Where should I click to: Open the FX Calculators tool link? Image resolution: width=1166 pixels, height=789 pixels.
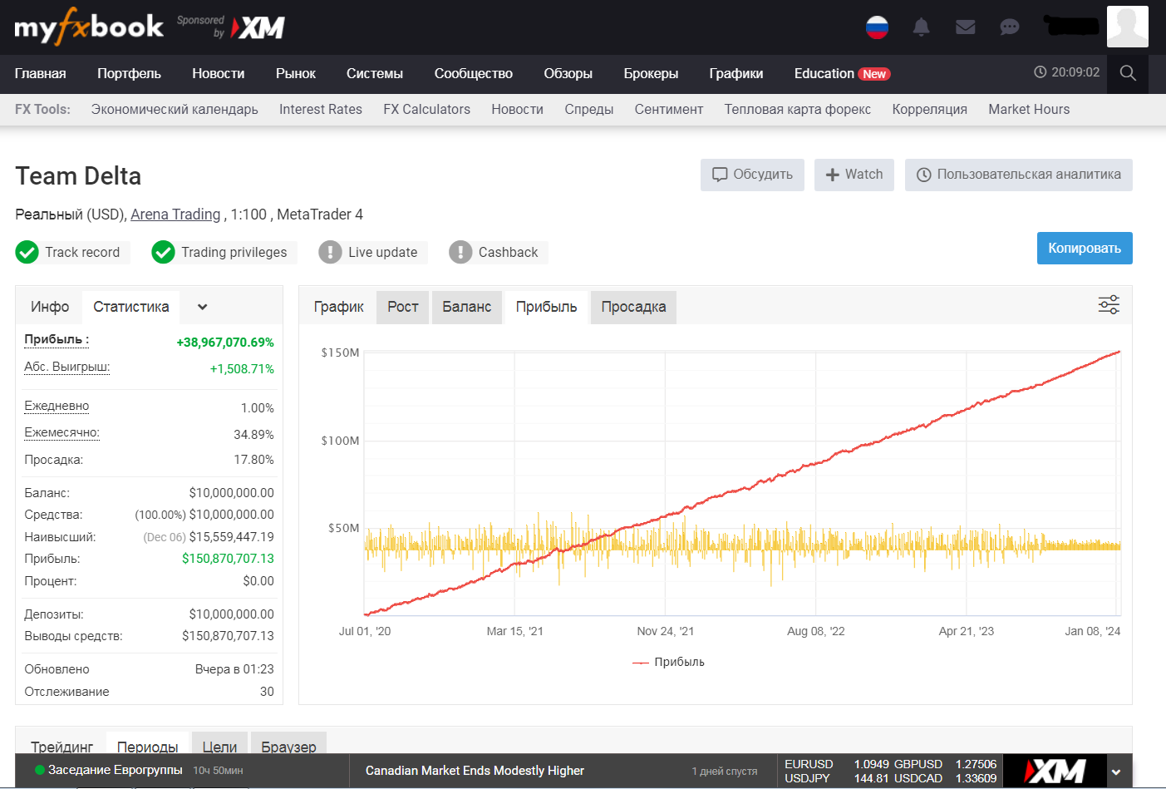pyautogui.click(x=426, y=110)
